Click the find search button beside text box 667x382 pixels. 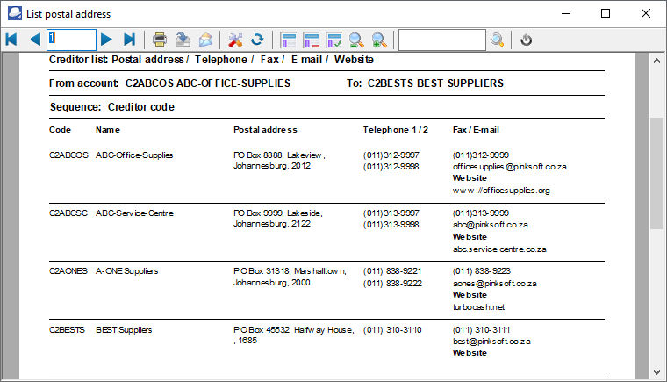(x=498, y=40)
